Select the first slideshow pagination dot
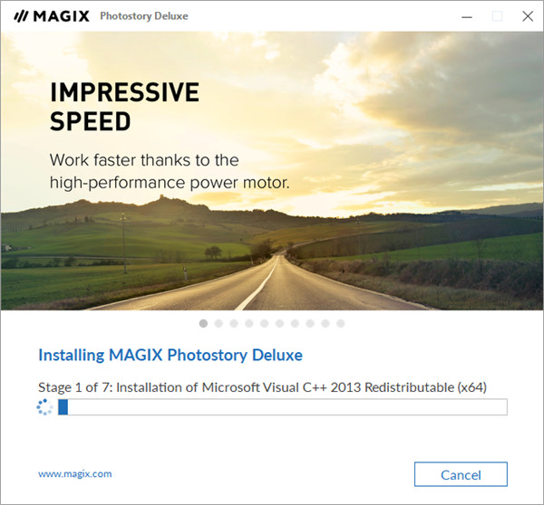544x505 pixels. pyautogui.click(x=203, y=323)
